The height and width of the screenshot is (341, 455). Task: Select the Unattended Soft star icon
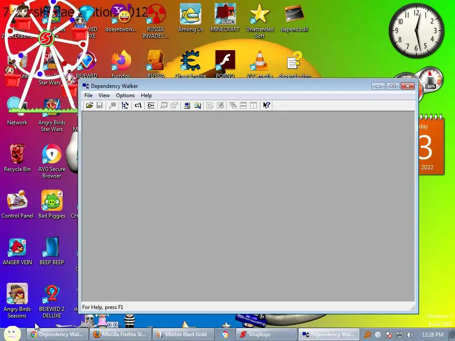259,21
